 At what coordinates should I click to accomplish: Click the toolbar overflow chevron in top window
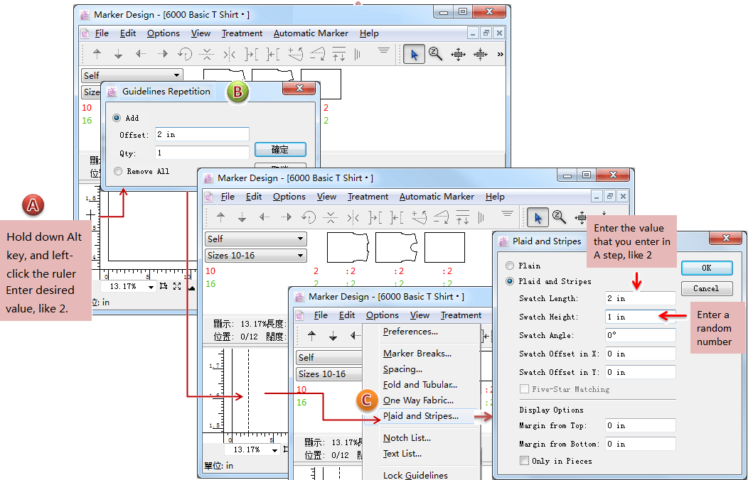501,54
